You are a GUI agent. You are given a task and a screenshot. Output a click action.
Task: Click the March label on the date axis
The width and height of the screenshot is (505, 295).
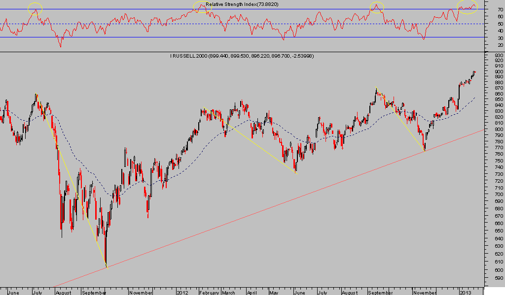229,292
